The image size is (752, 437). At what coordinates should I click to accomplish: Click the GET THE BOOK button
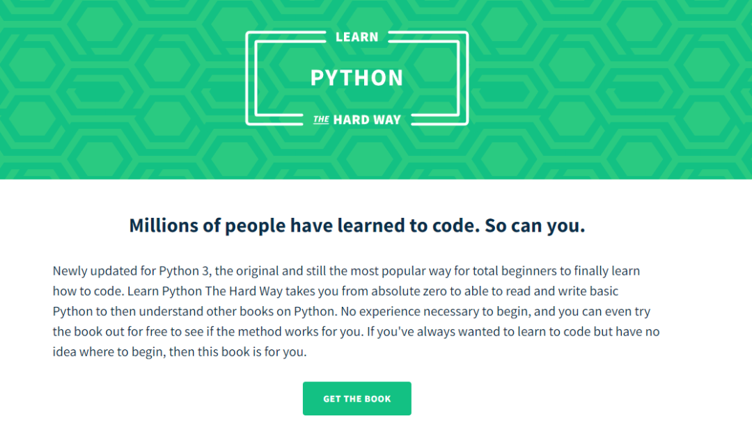click(x=357, y=398)
